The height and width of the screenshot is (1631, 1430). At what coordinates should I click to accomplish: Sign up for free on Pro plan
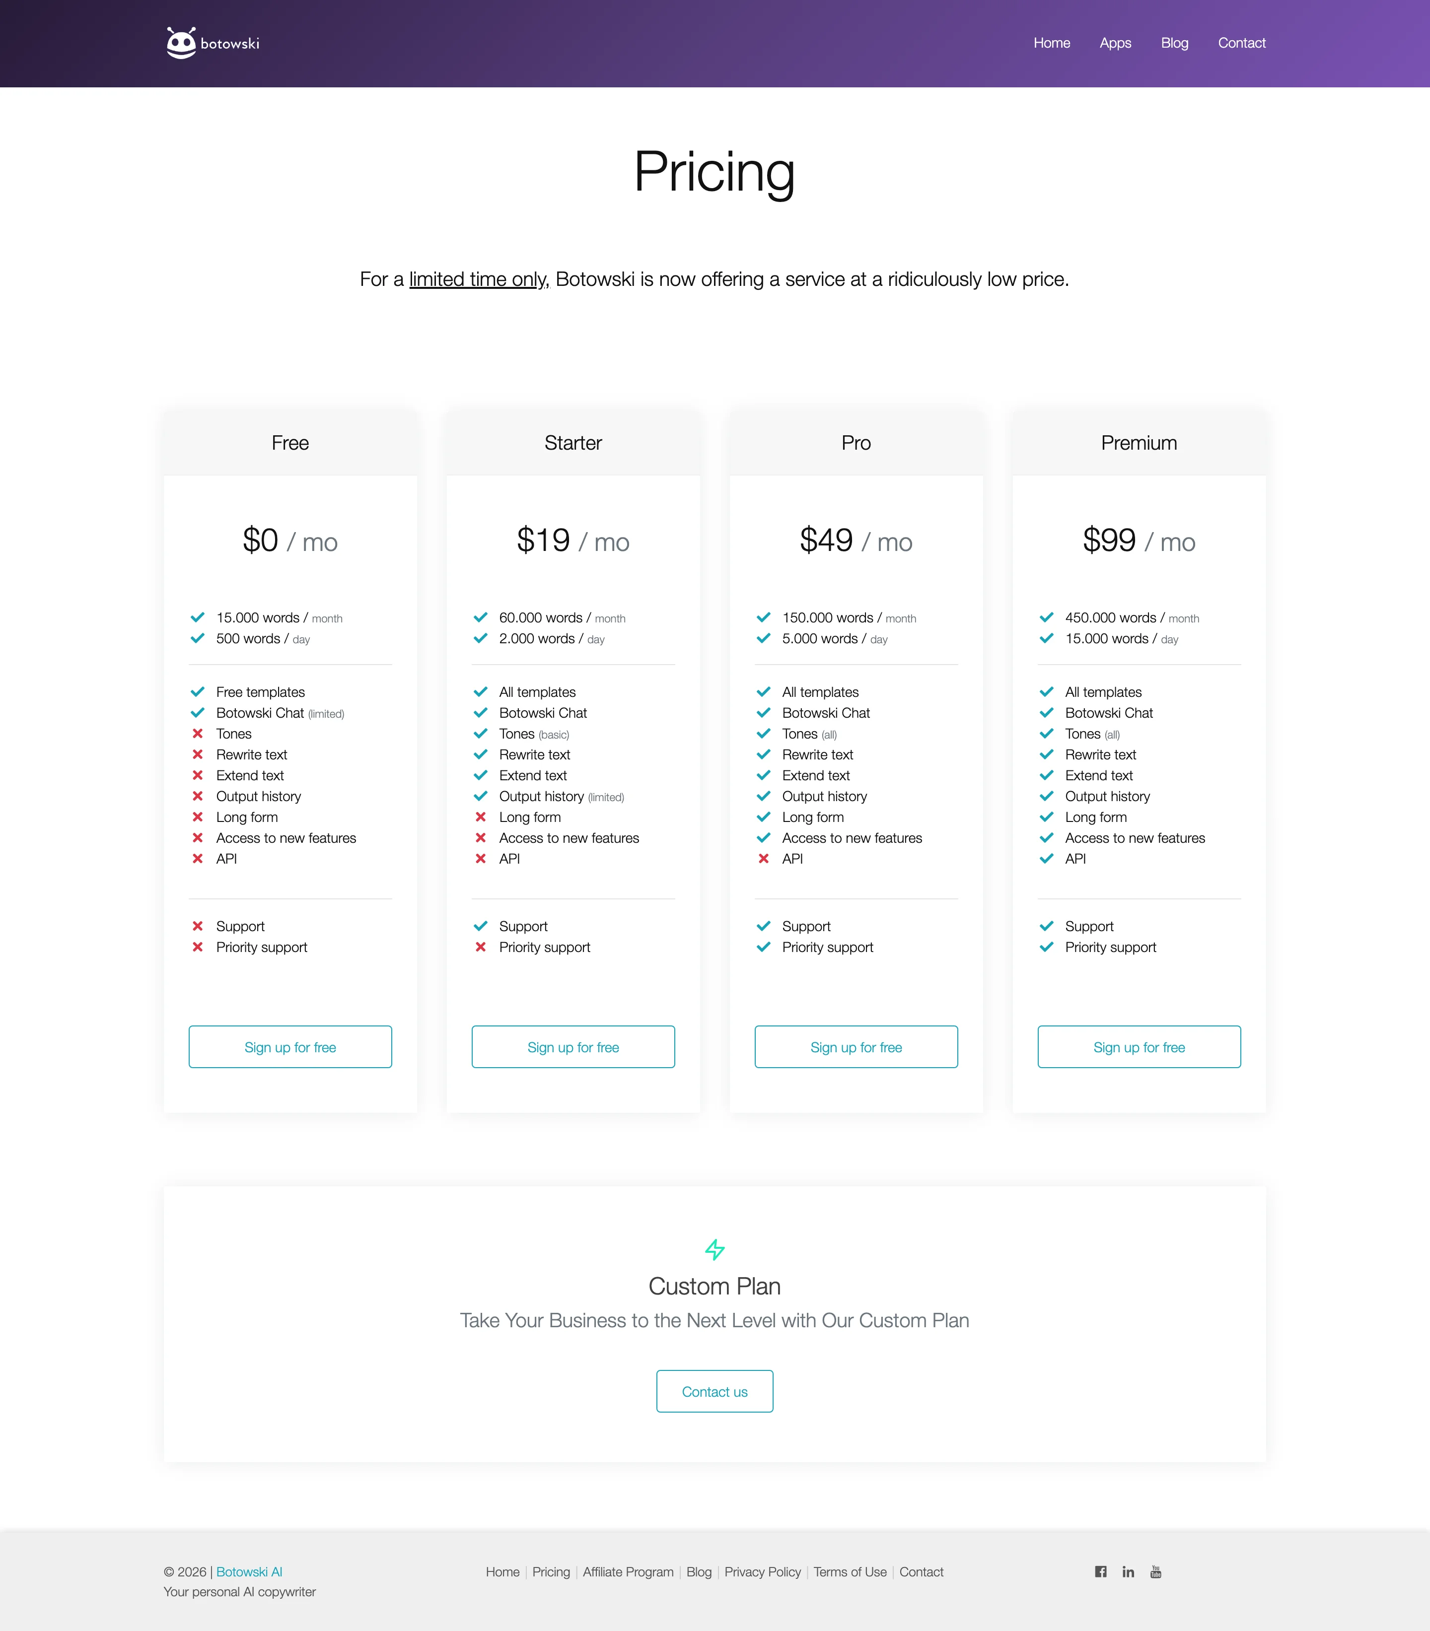coord(856,1046)
